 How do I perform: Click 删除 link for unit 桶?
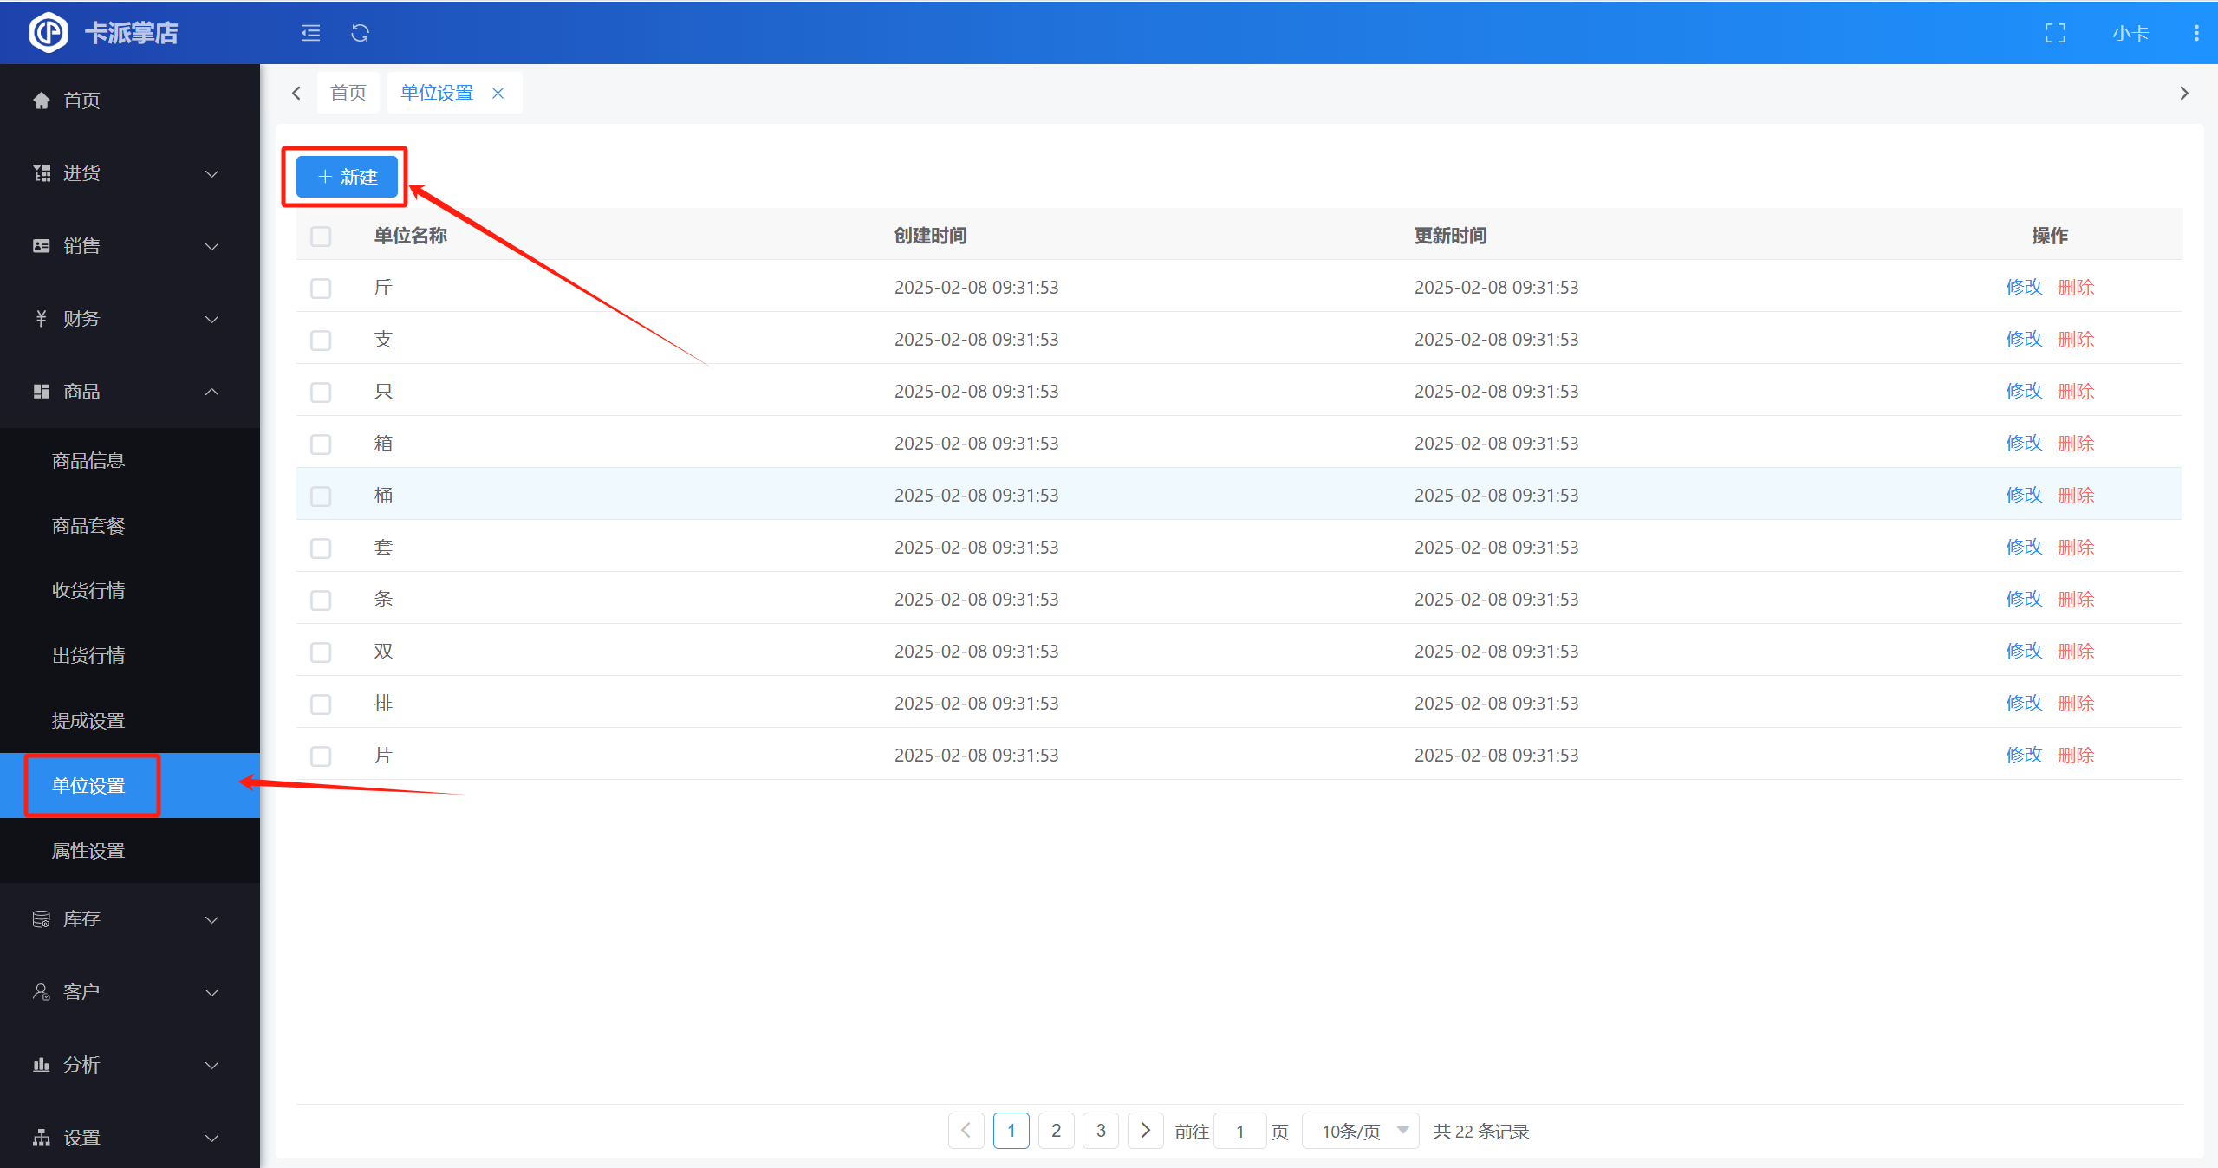click(2075, 495)
